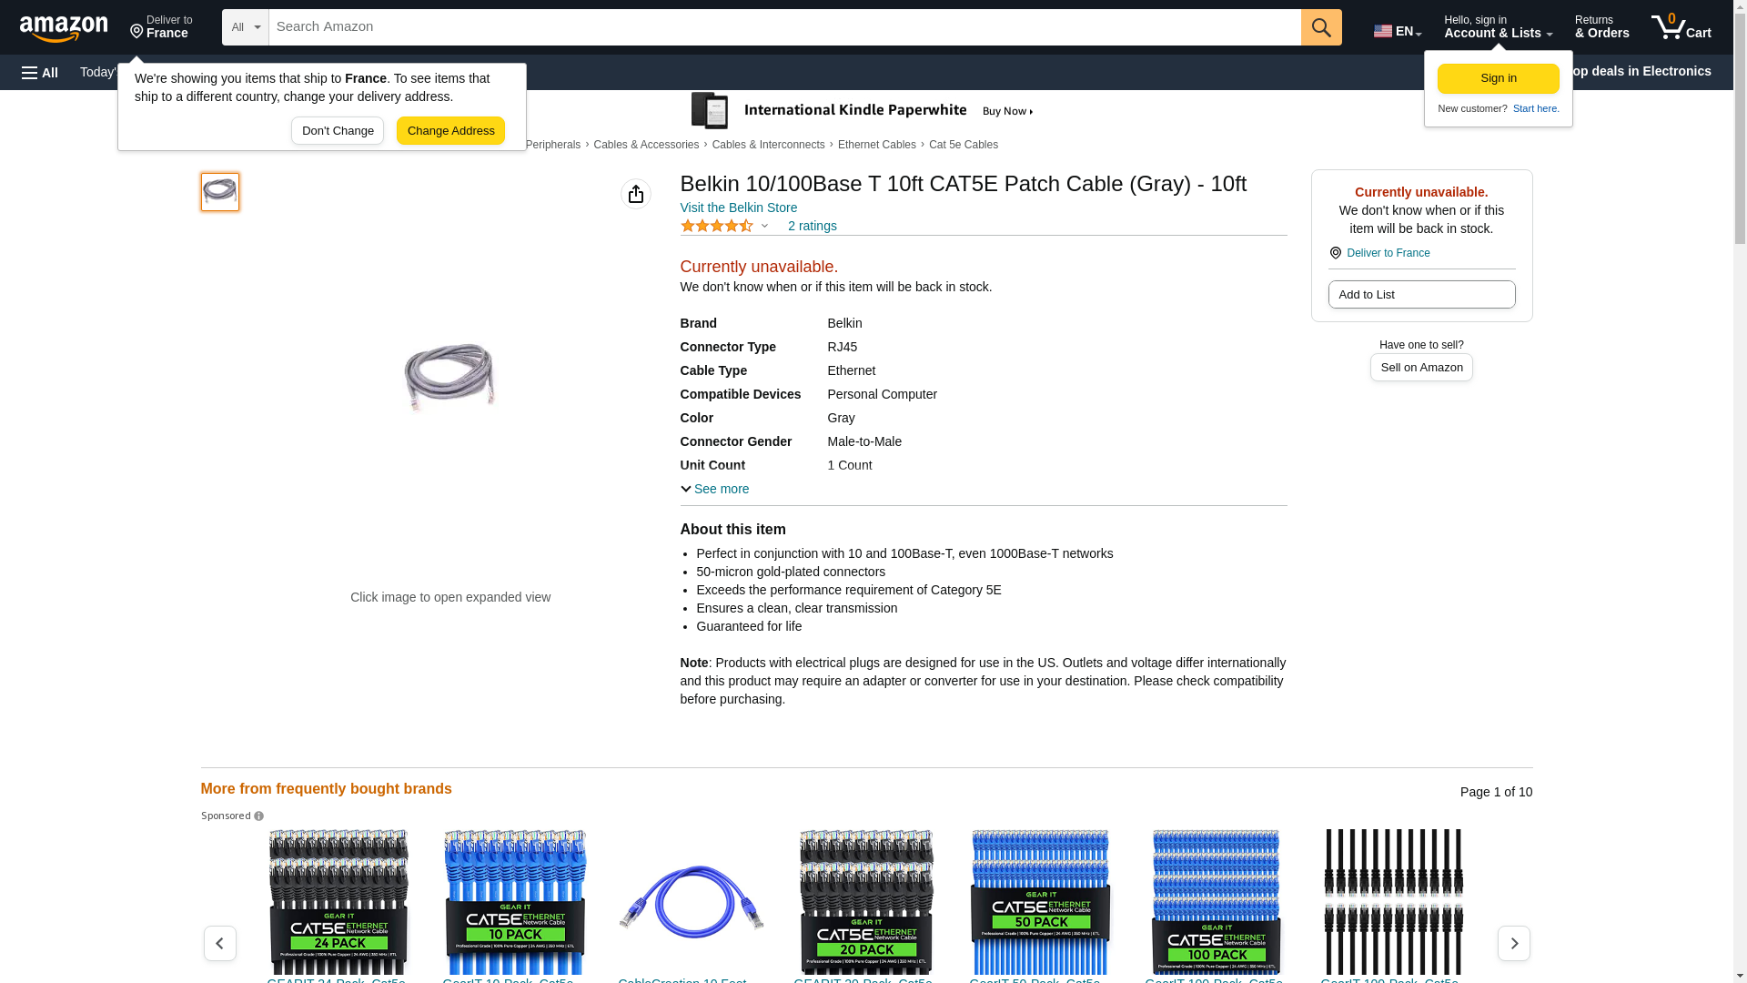Visit the Belkin Store link

[x=738, y=208]
